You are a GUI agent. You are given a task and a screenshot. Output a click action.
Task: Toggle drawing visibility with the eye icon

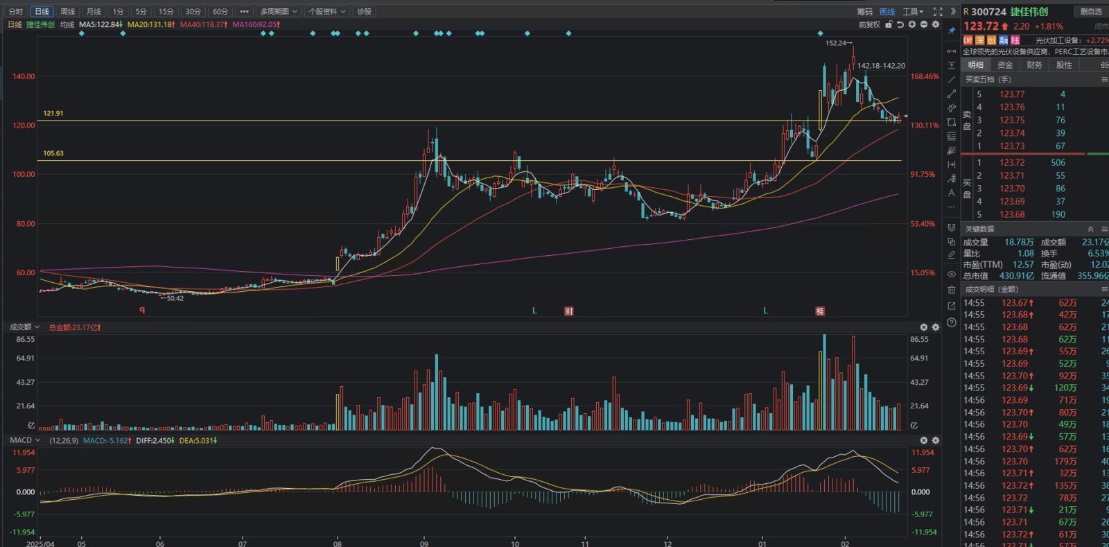pyautogui.click(x=951, y=275)
